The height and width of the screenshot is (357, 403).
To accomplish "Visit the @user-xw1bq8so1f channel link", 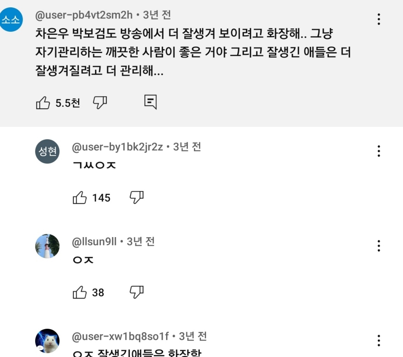I will (120, 336).
